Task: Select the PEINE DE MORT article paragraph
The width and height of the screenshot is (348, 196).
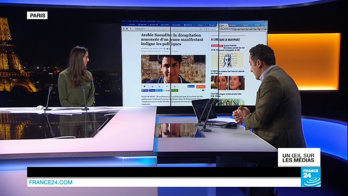Action: pyautogui.click(x=172, y=100)
